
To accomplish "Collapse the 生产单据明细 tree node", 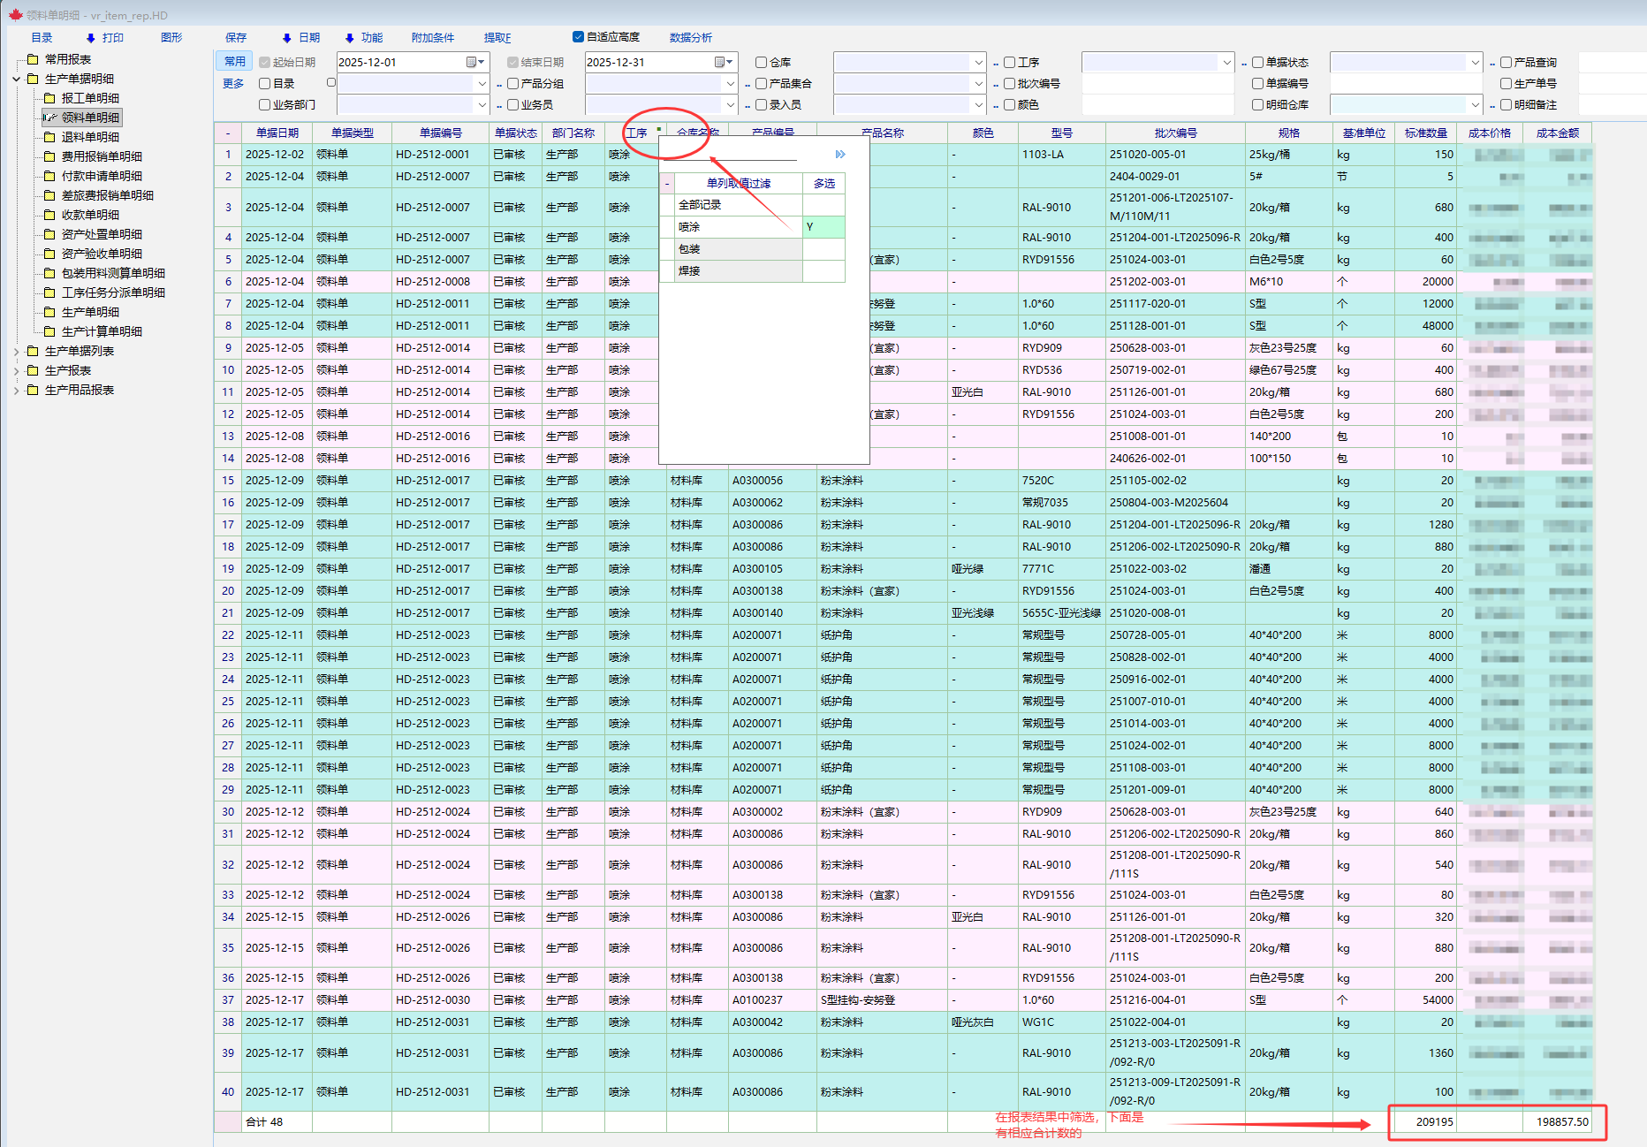I will coord(16,79).
